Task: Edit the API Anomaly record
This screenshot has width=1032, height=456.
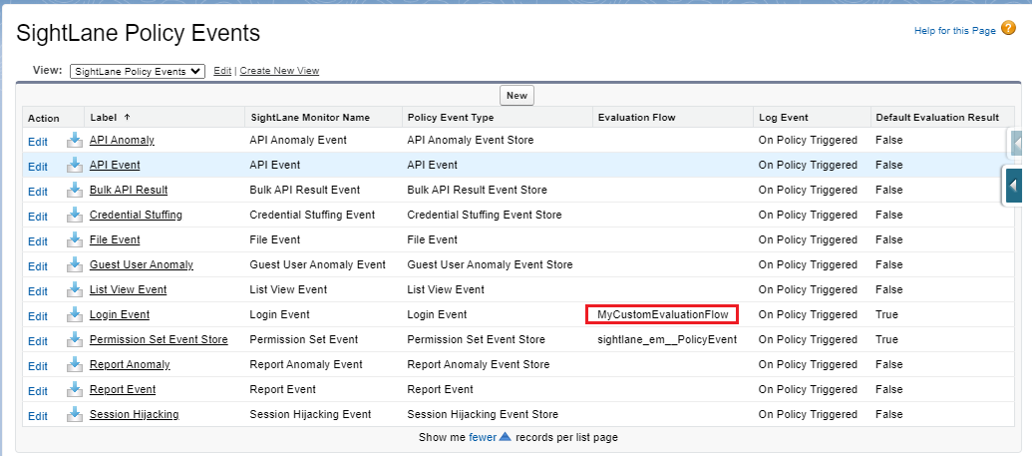Action: [x=38, y=141]
